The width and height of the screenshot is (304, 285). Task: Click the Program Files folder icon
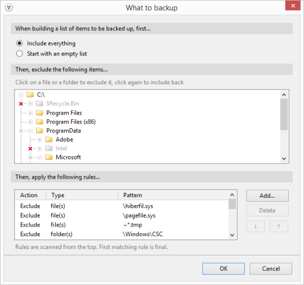39,112
